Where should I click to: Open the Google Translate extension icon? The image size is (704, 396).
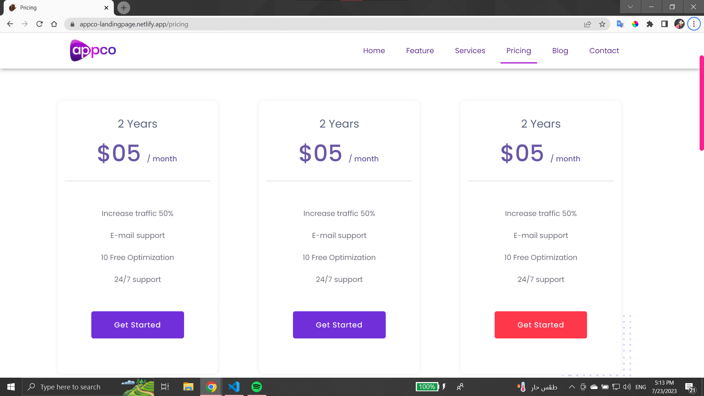pyautogui.click(x=620, y=24)
